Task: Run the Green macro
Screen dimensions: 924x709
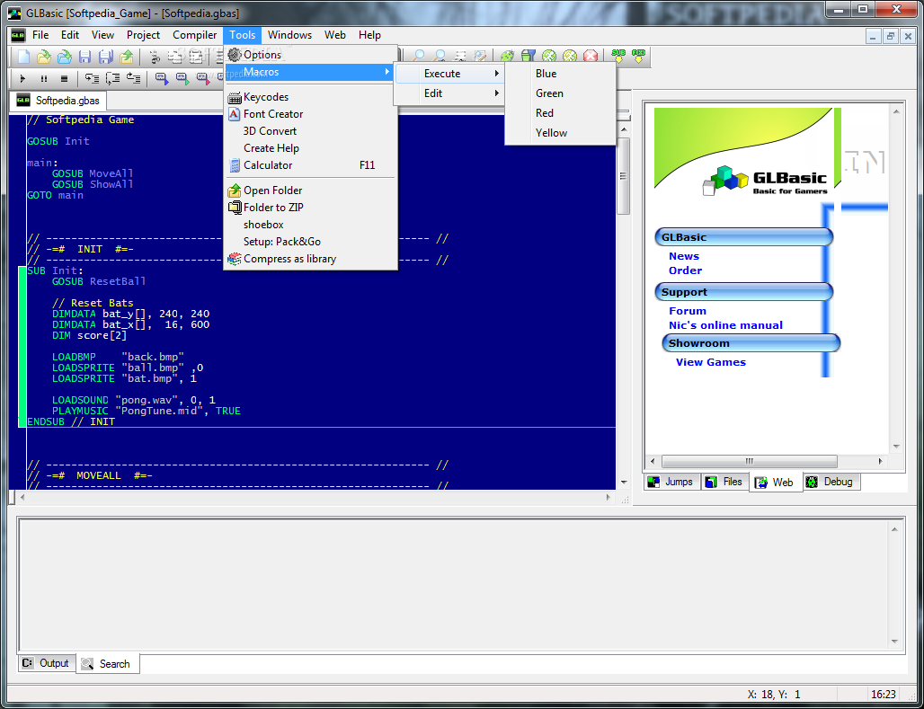Action: click(560, 93)
